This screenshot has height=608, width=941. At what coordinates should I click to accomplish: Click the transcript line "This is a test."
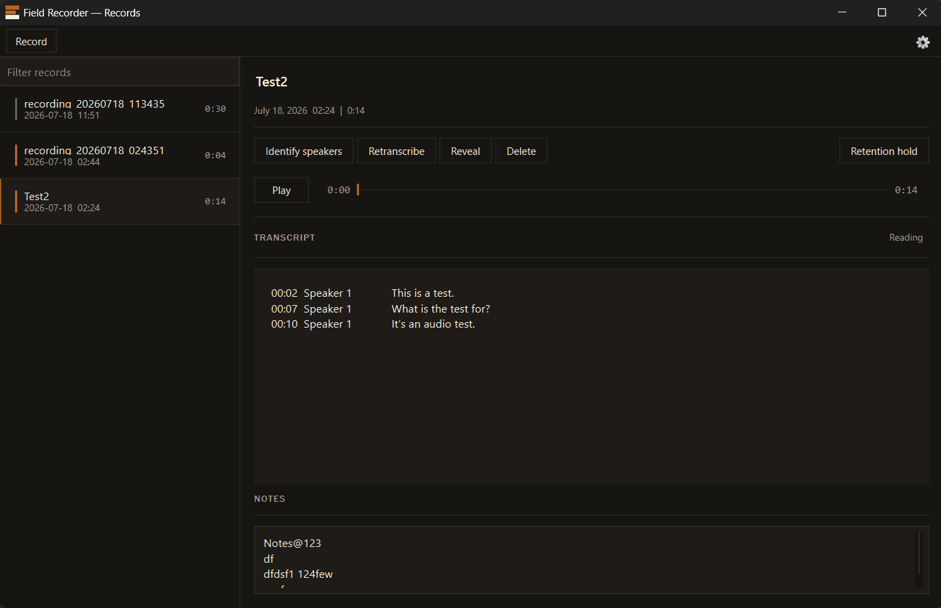pyautogui.click(x=423, y=293)
